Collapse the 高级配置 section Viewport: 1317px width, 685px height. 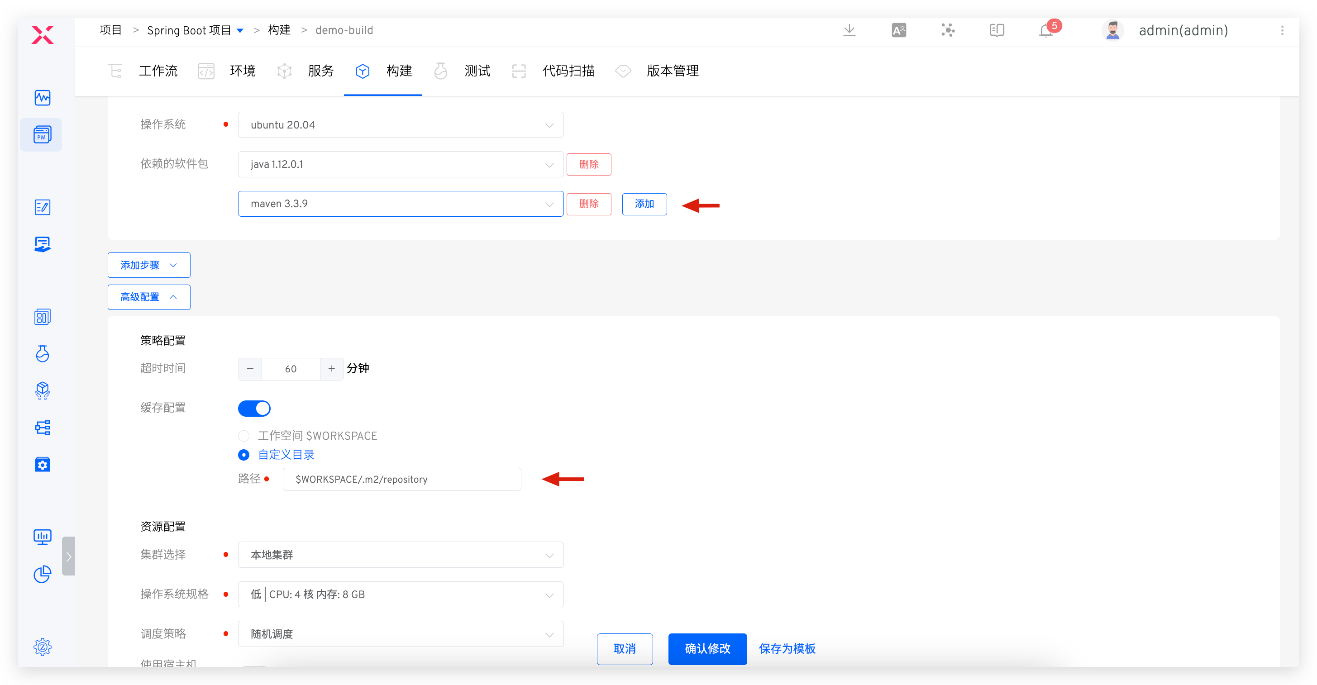[149, 297]
